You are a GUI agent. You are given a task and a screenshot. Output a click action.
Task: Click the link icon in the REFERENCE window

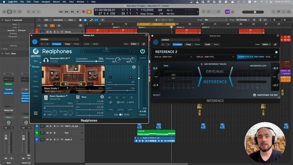(x=275, y=44)
